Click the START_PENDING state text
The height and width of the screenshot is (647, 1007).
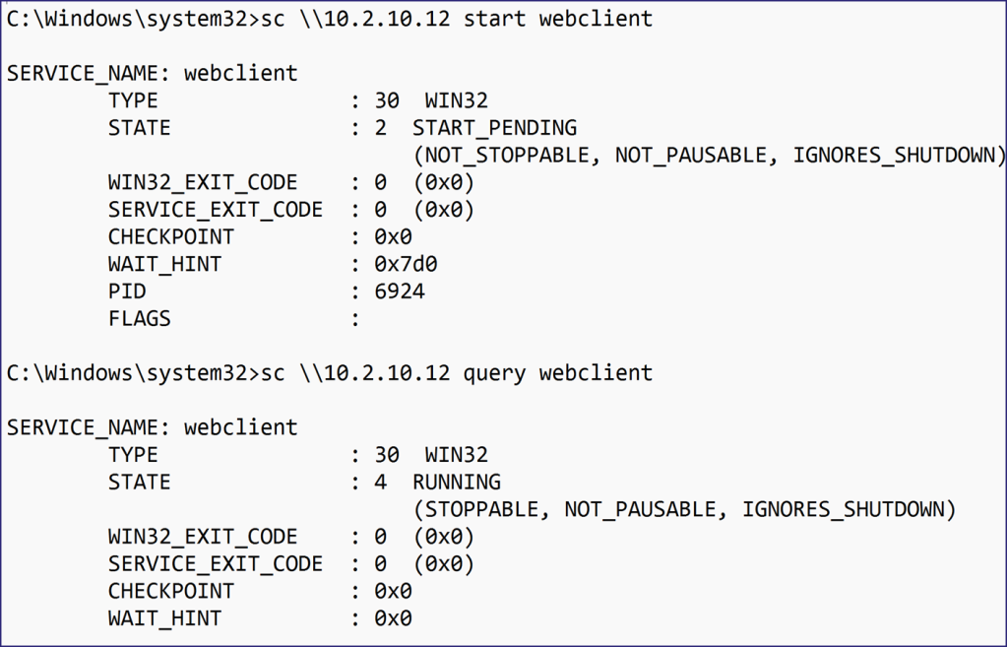494,128
